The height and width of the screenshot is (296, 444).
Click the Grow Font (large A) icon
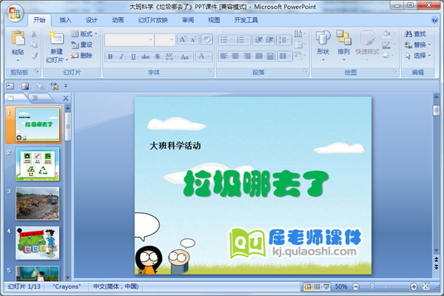182,39
